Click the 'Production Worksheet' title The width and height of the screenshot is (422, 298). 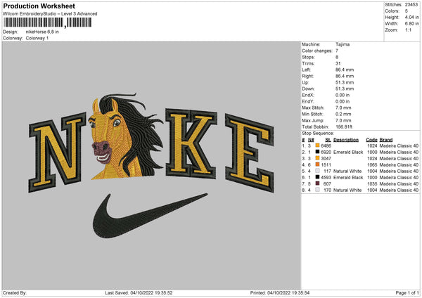(39, 6)
